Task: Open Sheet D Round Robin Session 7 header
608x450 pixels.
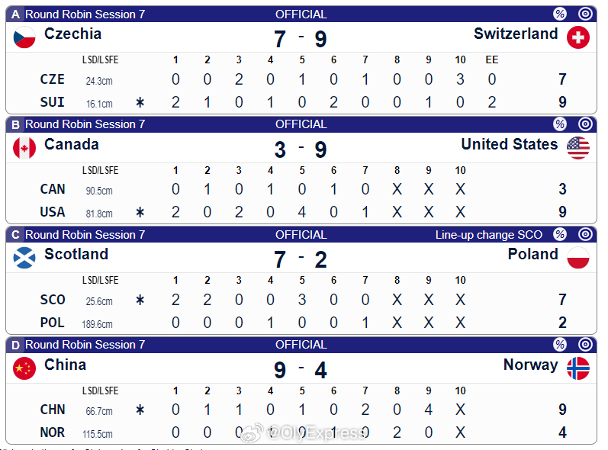Action: (x=85, y=345)
